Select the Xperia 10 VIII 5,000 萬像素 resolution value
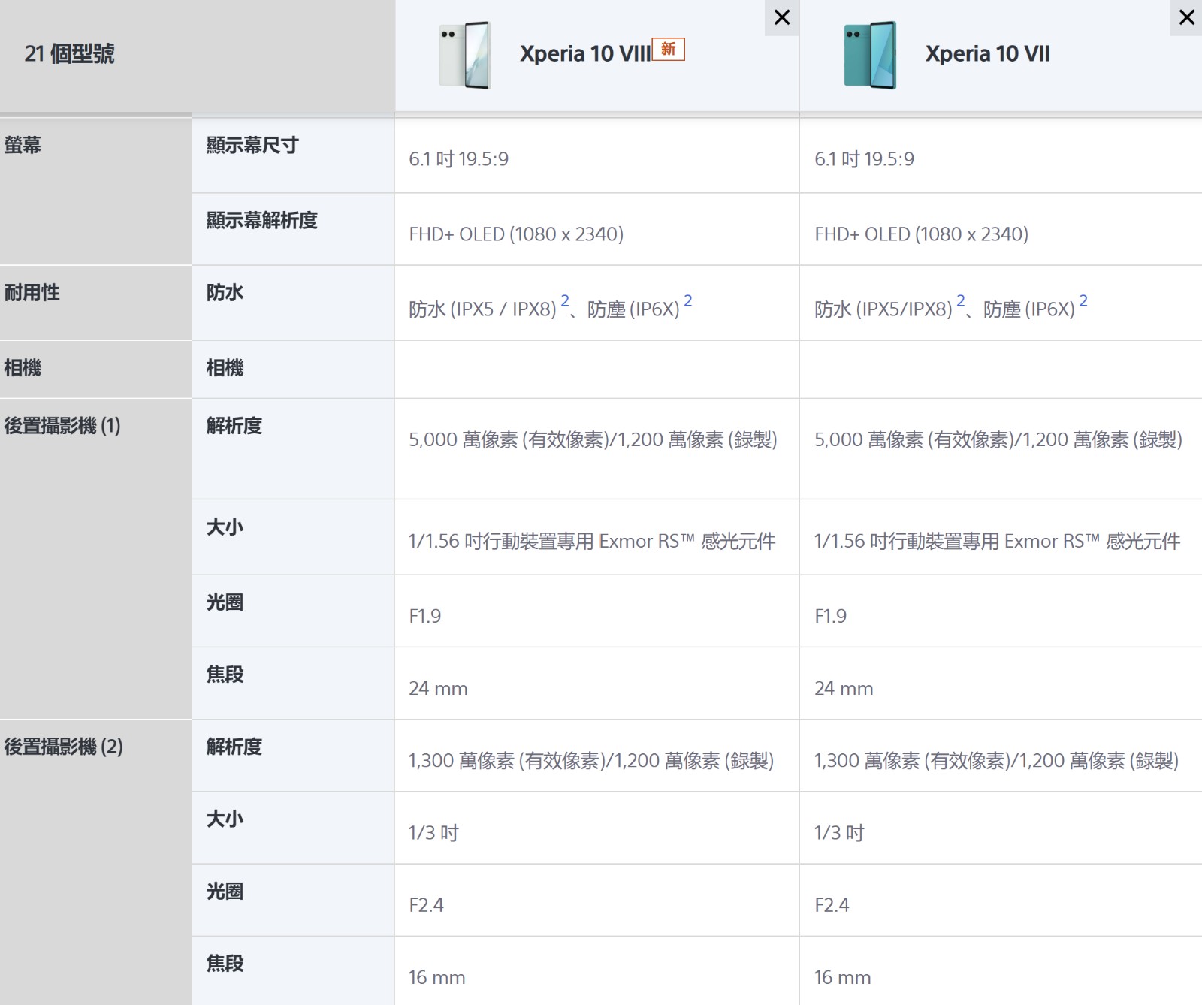Screen dimensions: 1202x1005 click(593, 439)
